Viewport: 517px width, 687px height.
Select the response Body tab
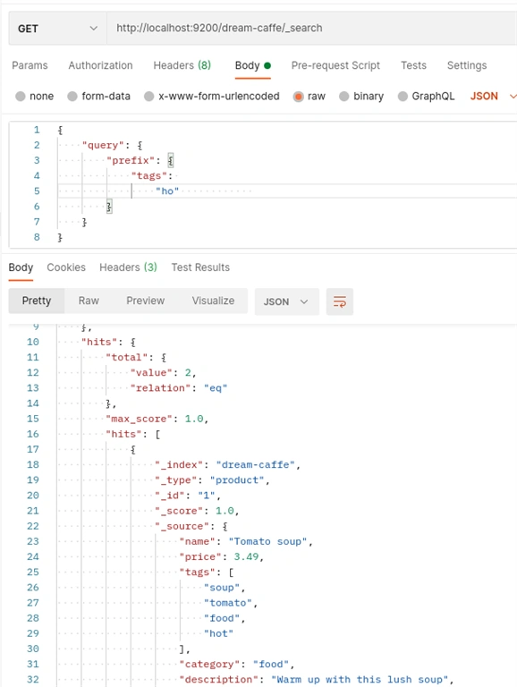coord(21,267)
